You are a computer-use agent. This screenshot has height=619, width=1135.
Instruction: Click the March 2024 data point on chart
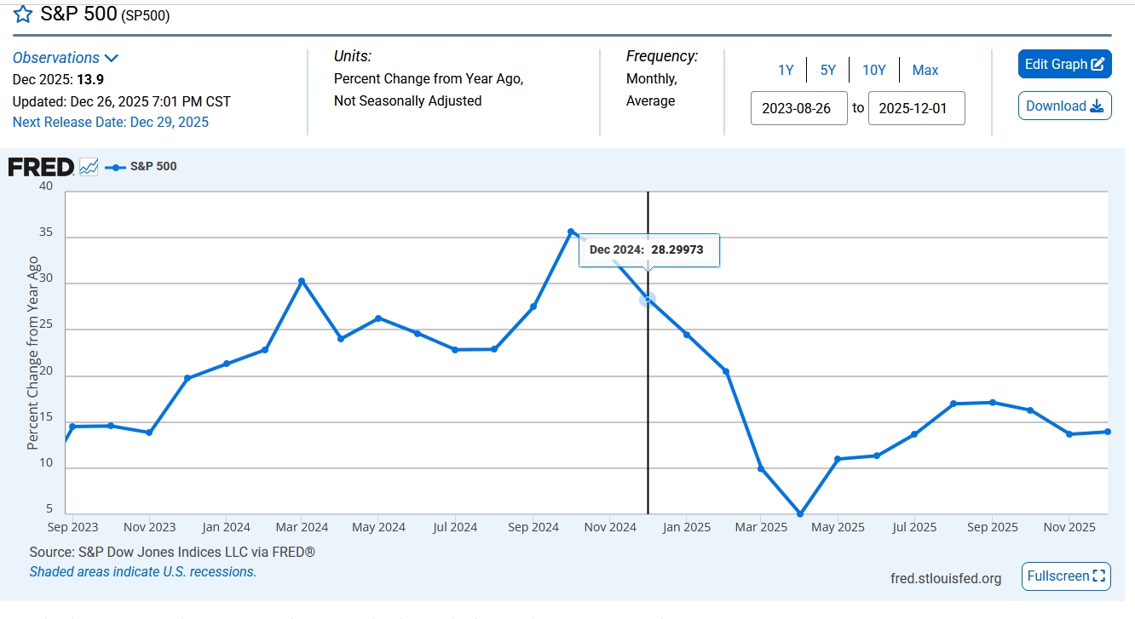coord(302,281)
